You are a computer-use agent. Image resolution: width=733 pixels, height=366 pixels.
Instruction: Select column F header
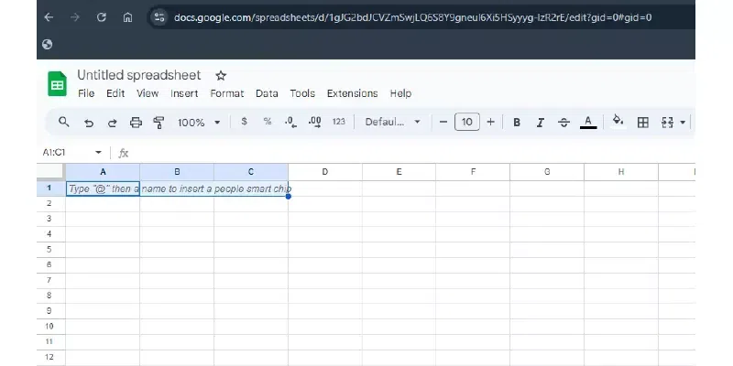(473, 172)
